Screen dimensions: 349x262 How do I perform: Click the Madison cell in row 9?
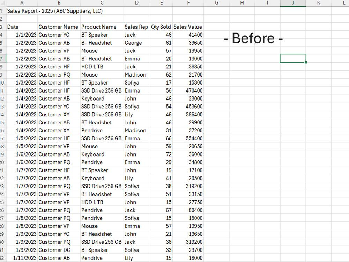click(x=137, y=75)
